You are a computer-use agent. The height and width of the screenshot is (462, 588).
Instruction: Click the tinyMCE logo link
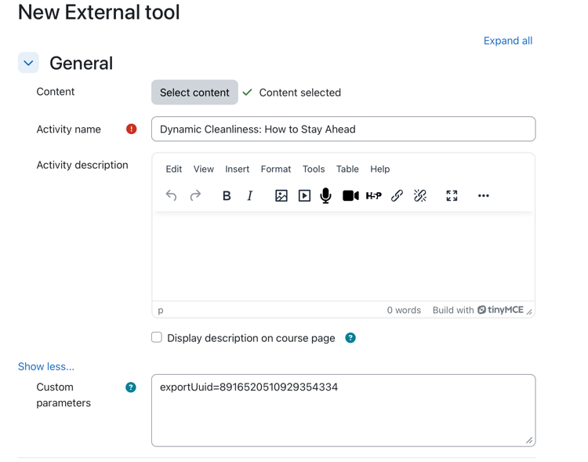pyautogui.click(x=500, y=310)
